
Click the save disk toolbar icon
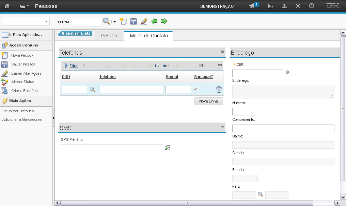coord(133,21)
